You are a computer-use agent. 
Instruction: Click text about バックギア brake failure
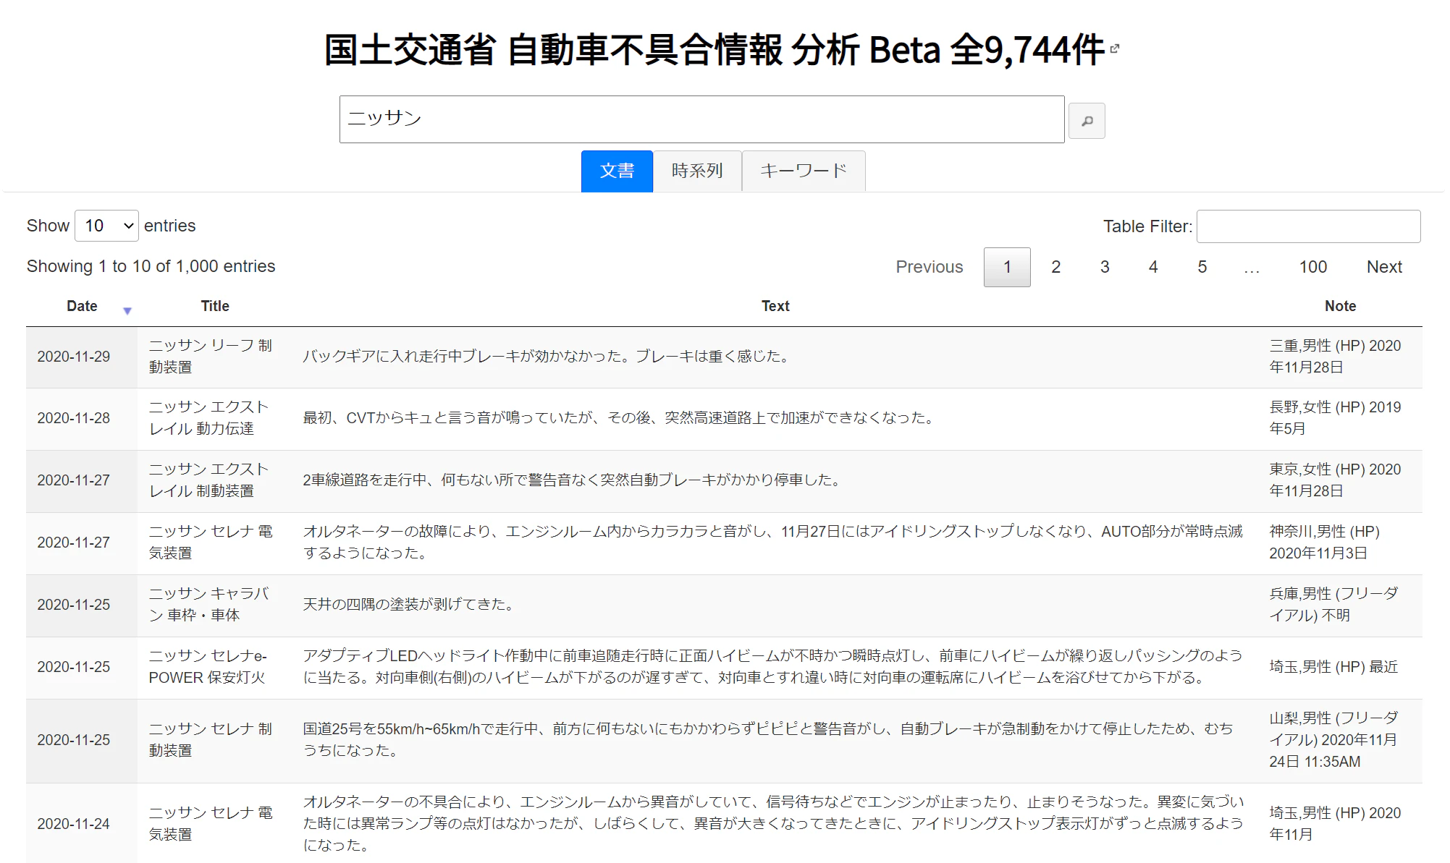[x=548, y=357]
